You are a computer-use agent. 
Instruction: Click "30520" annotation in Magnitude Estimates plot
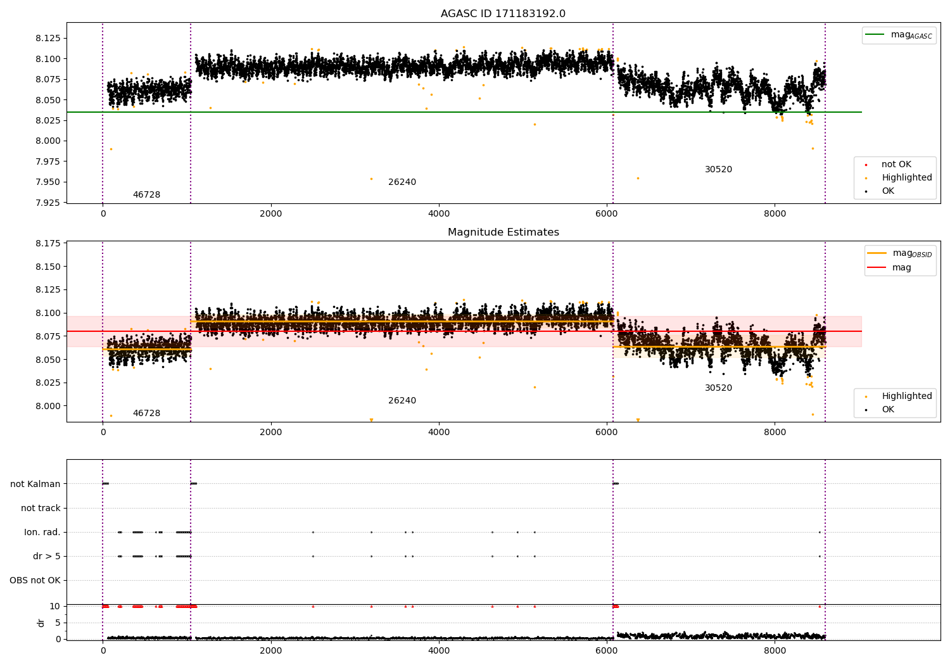718,388
